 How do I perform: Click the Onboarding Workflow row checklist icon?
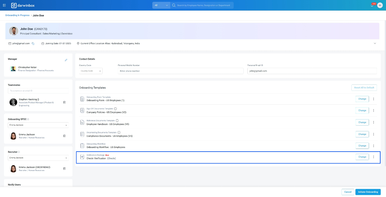pos(82,146)
